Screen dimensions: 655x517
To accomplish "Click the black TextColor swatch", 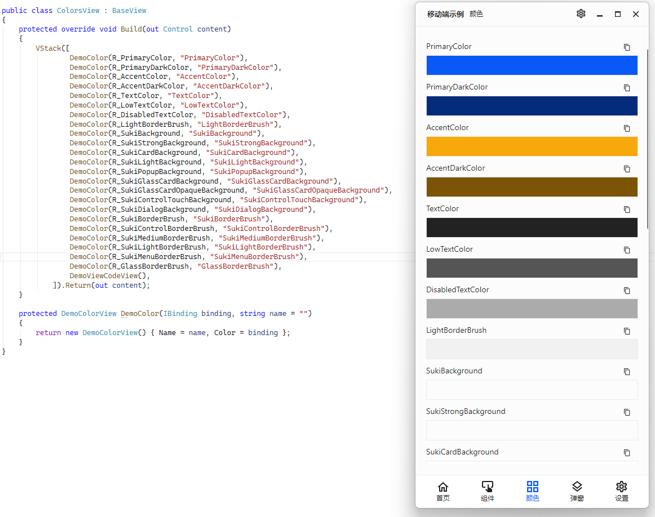I will [x=532, y=228].
